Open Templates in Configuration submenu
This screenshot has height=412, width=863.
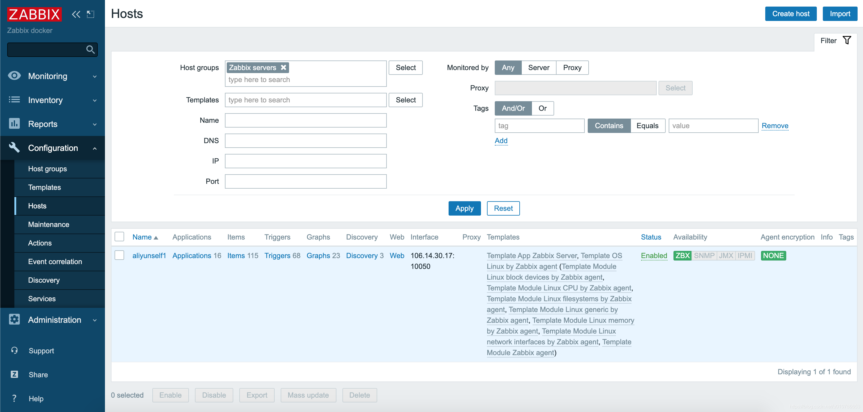click(45, 187)
